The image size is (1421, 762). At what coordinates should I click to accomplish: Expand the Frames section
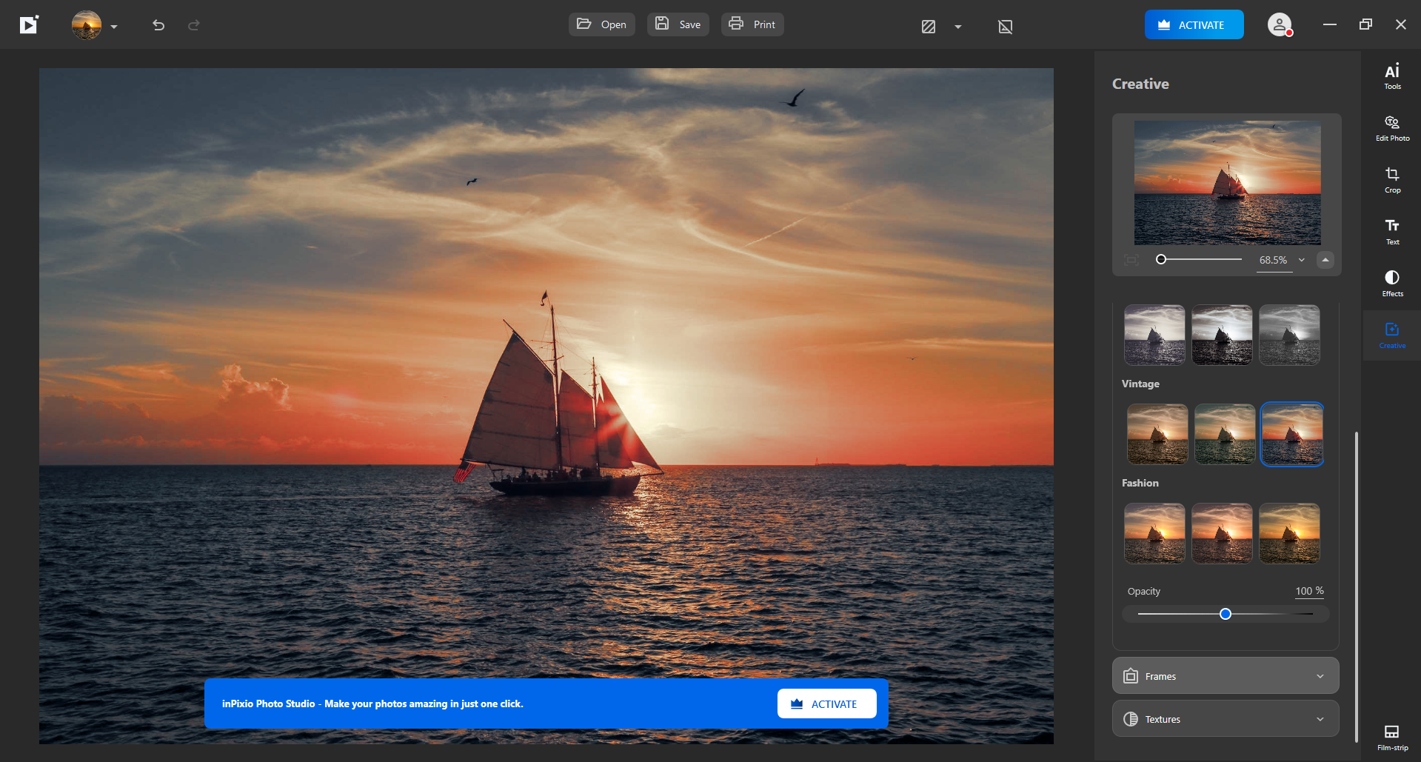pyautogui.click(x=1225, y=675)
